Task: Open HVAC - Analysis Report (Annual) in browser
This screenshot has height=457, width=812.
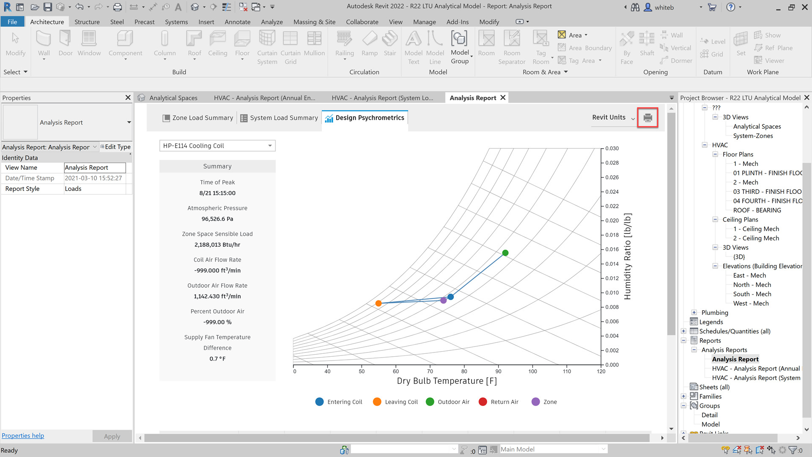Action: tap(756, 369)
